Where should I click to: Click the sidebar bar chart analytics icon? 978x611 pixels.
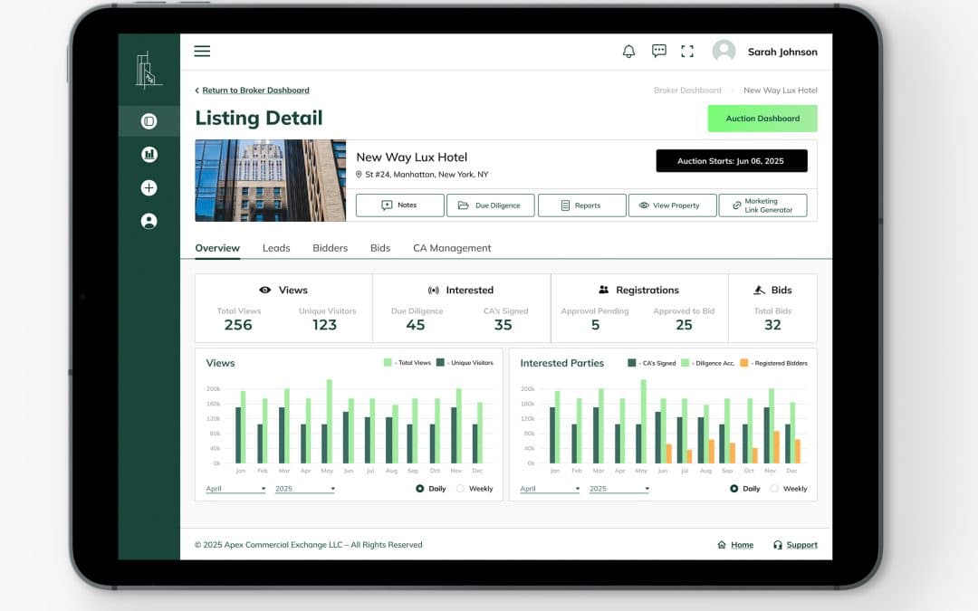[x=149, y=155]
